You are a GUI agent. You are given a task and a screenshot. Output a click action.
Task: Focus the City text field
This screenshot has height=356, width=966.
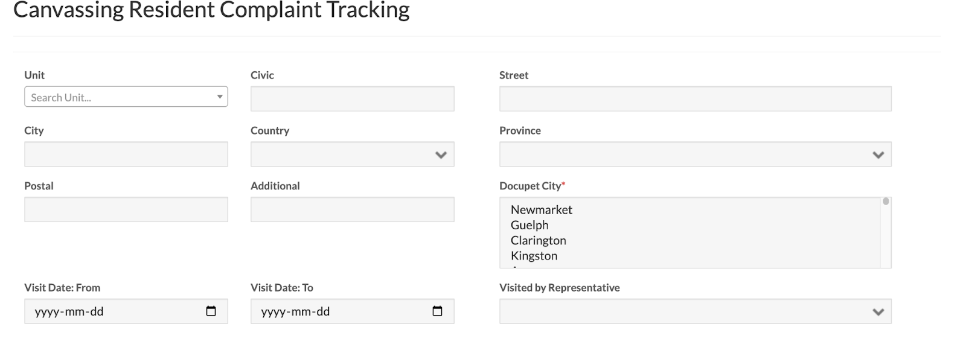click(126, 154)
